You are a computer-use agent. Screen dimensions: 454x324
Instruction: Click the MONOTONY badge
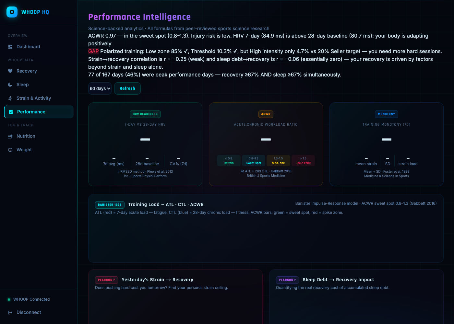pyautogui.click(x=387, y=114)
